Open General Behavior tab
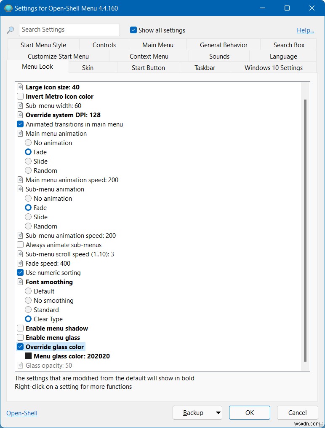The image size is (325, 428). 224,45
